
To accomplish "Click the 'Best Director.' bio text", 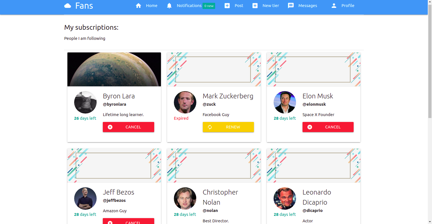I will point(216,221).
